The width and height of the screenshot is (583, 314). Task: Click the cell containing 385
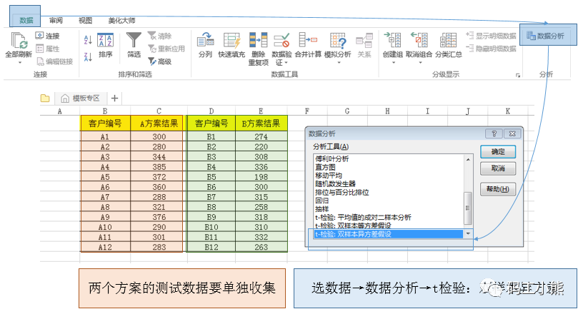(159, 167)
